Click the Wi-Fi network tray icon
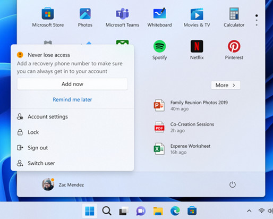The width and height of the screenshot is (273, 219). coord(261,210)
